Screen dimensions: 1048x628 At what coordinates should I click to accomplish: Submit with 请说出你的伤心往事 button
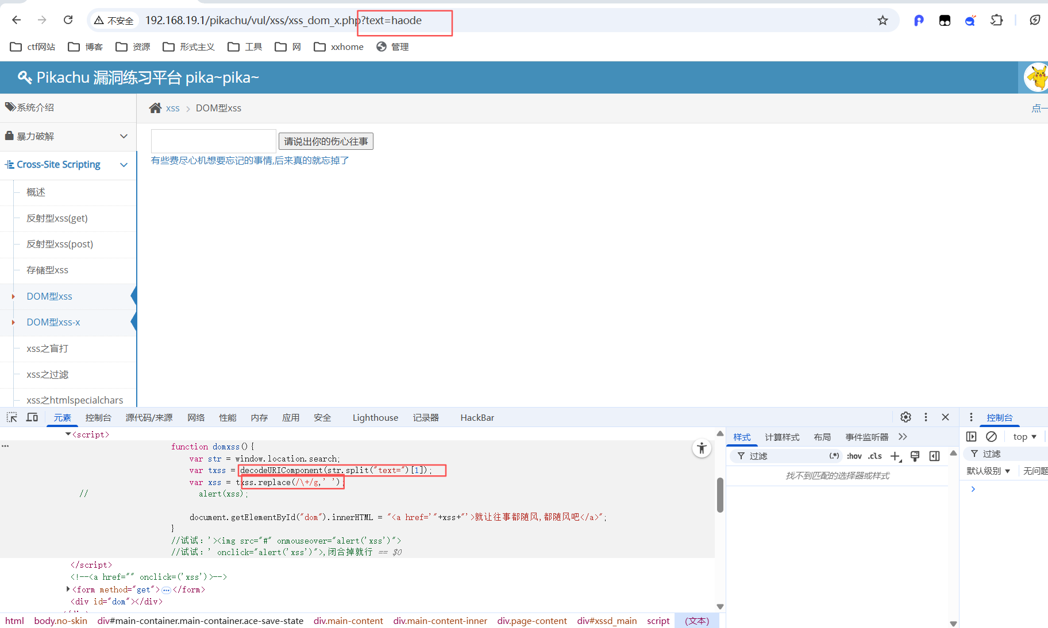[326, 141]
